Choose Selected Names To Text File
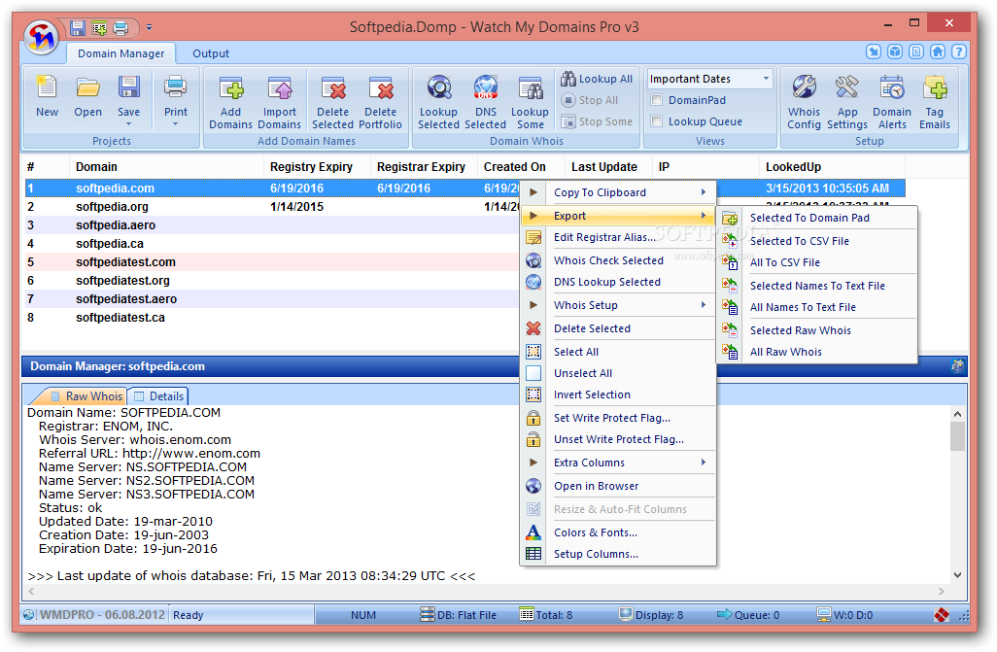 817,286
